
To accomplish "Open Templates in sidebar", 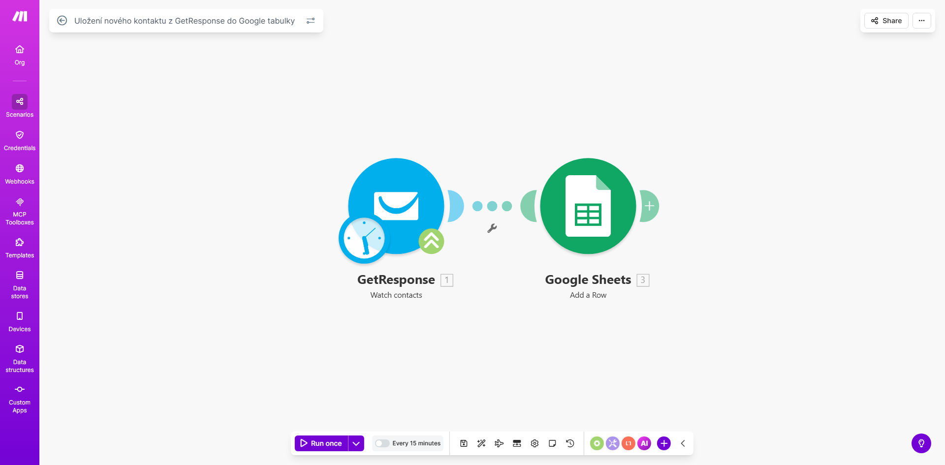I will (x=20, y=248).
